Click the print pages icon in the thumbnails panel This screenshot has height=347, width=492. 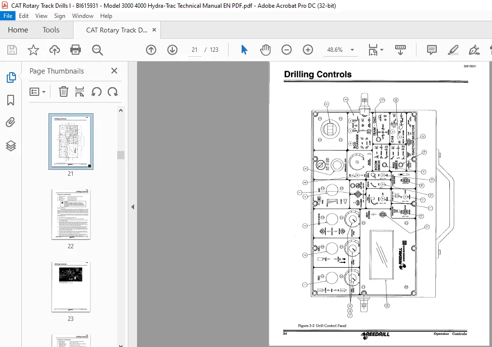pos(80,92)
